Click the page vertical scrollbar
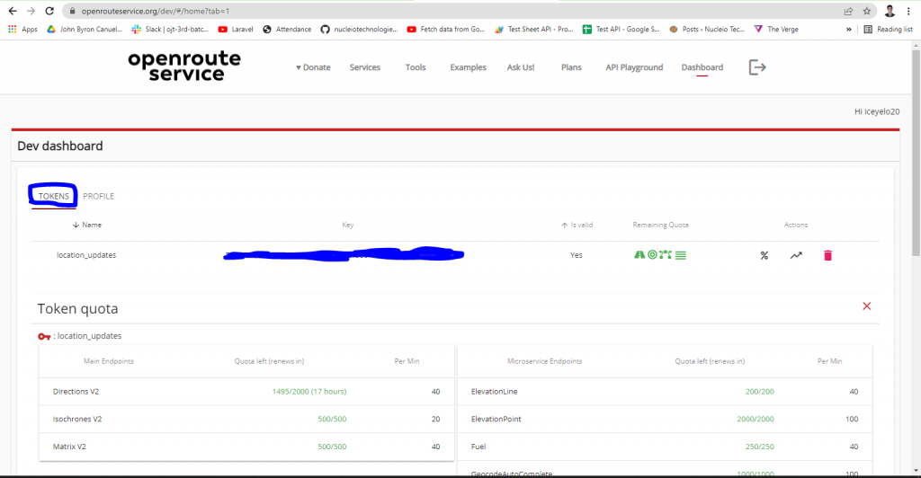Screen dimensions: 921x478 pyautogui.click(x=916, y=153)
